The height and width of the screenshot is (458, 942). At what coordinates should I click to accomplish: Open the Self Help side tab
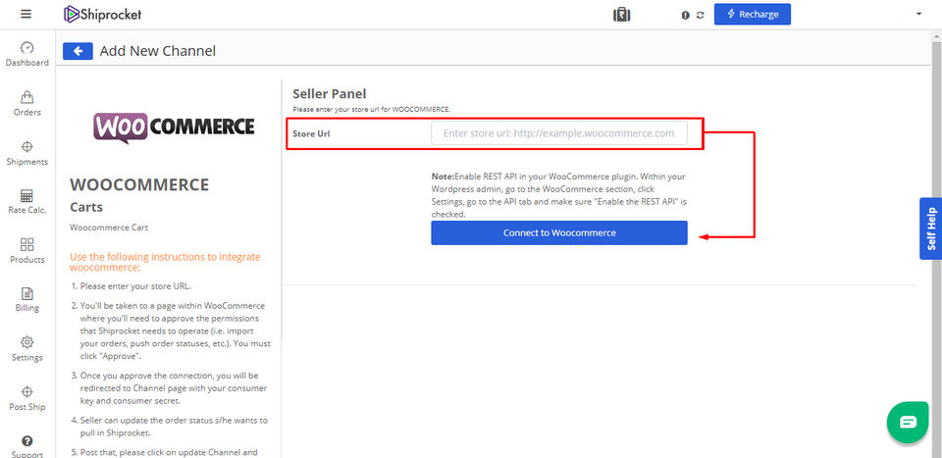point(930,229)
